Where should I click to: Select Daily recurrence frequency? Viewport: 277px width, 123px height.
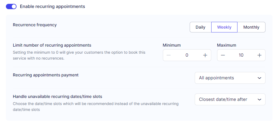click(200, 27)
